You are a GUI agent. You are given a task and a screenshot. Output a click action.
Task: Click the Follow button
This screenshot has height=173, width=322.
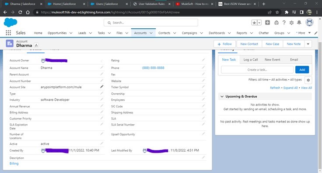pyautogui.click(x=224, y=44)
